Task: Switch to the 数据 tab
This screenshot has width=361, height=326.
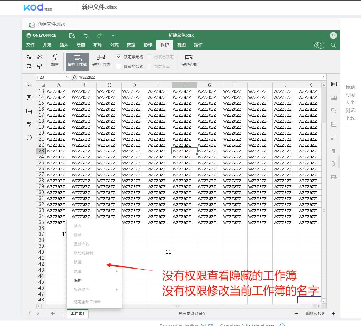Action: point(131,45)
